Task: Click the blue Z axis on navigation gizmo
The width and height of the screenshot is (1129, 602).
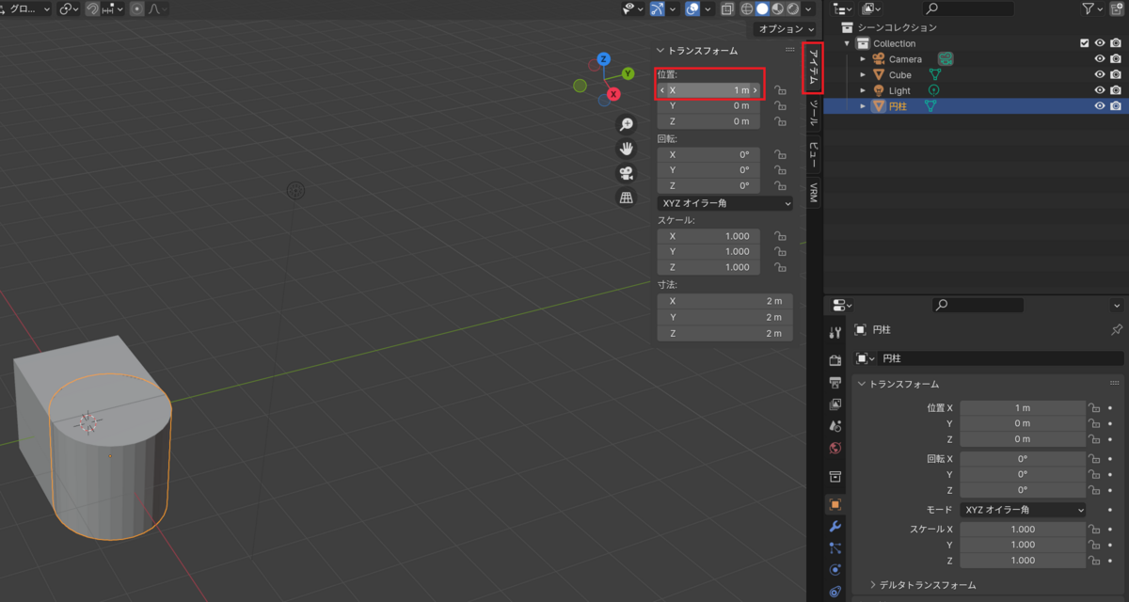Action: [604, 59]
